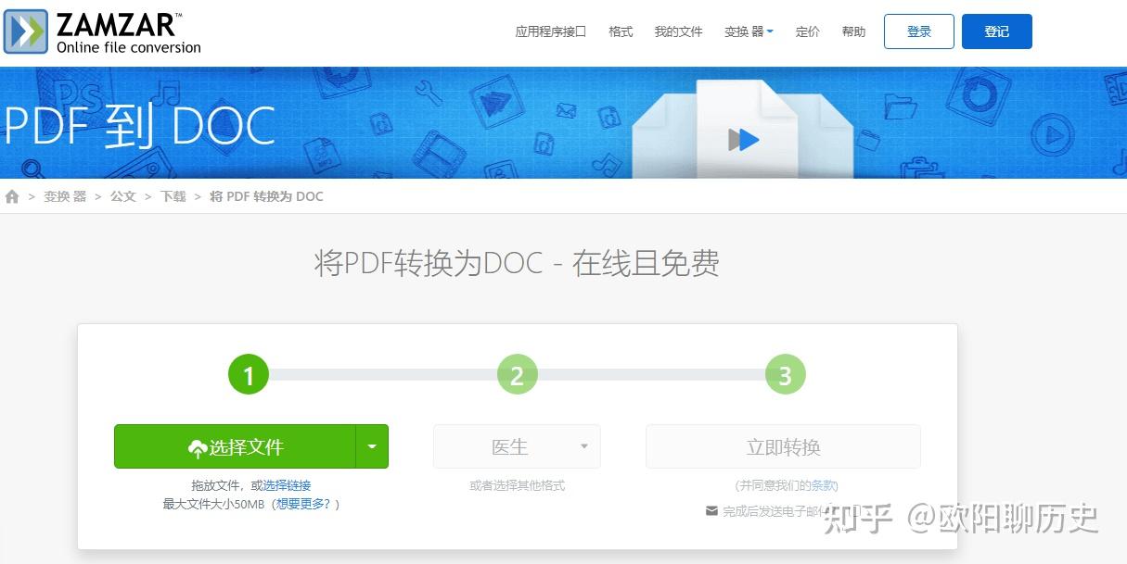Click the envelope icon for email notification
The image size is (1127, 564).
tap(711, 510)
